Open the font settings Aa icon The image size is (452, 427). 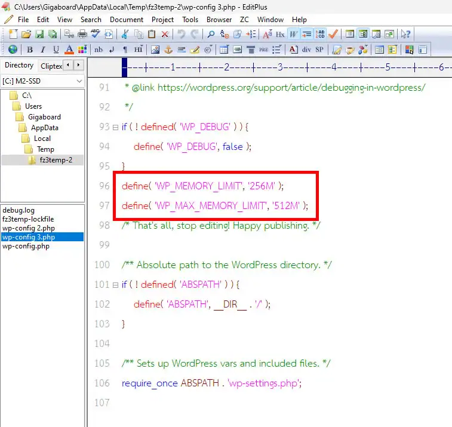[x=267, y=34]
